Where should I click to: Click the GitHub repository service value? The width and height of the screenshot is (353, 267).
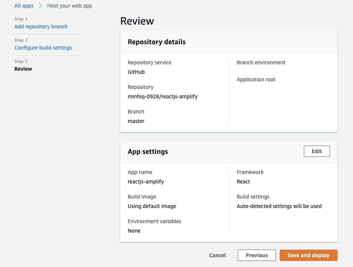coord(136,72)
